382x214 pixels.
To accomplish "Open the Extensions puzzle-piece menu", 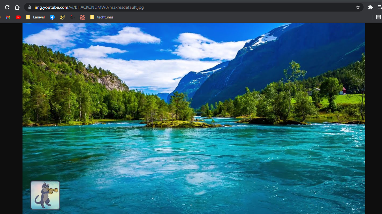I will tap(370, 7).
